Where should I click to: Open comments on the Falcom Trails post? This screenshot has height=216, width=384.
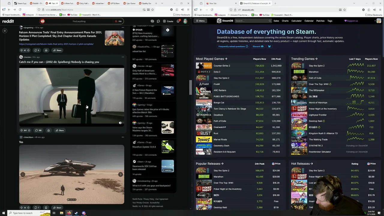point(37,50)
